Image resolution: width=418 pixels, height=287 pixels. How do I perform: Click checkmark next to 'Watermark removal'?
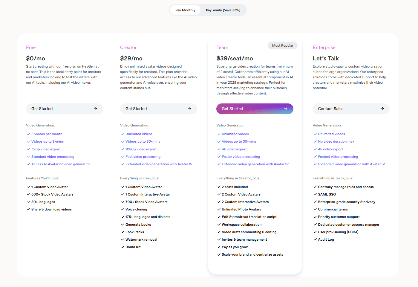[x=123, y=240]
